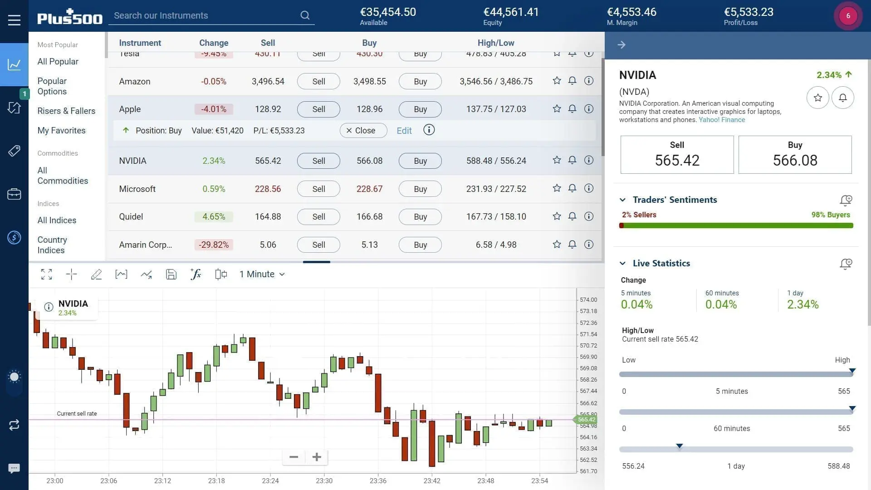The width and height of the screenshot is (871, 490).
Task: Open the live chat icon
Action: (x=14, y=468)
